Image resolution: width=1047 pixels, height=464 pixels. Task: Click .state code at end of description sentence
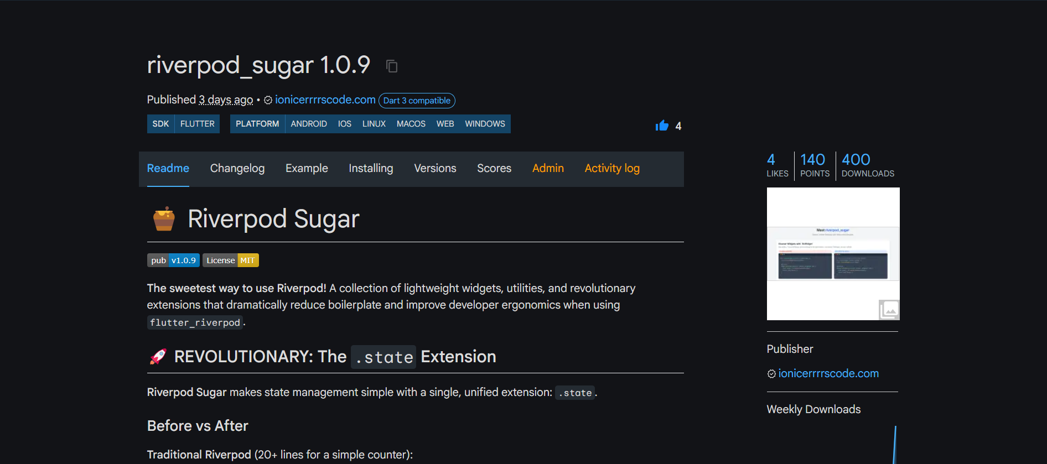(x=575, y=393)
